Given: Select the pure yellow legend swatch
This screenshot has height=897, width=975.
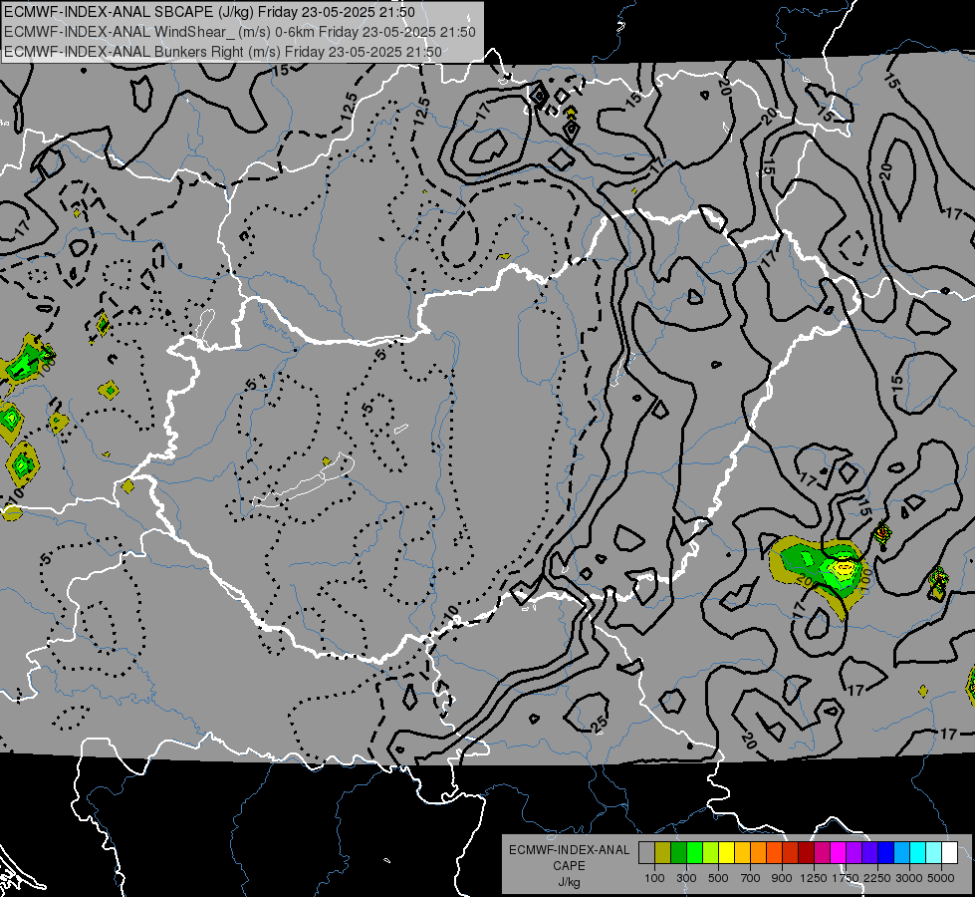Looking at the screenshot, I should [726, 852].
